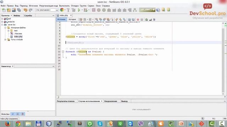Click the third Navigator filter button
Screen dimensions: 227x127
(23, 114)
